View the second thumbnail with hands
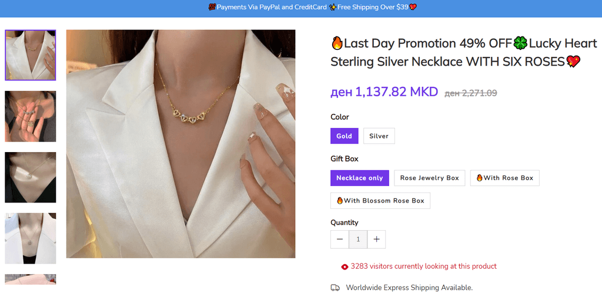 point(31,116)
